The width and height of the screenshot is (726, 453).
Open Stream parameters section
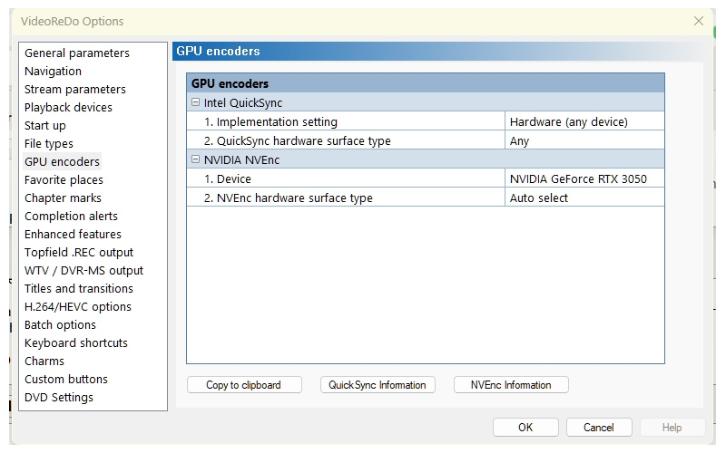pos(75,89)
